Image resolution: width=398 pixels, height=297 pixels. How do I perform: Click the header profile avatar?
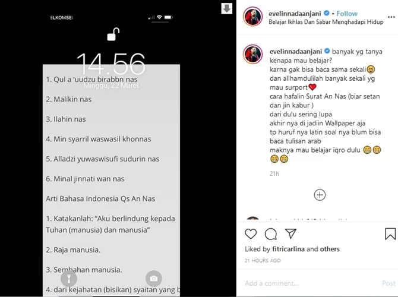click(253, 17)
